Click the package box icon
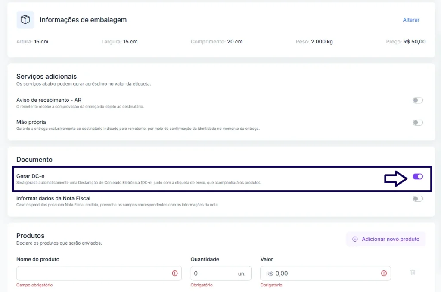 (x=25, y=20)
